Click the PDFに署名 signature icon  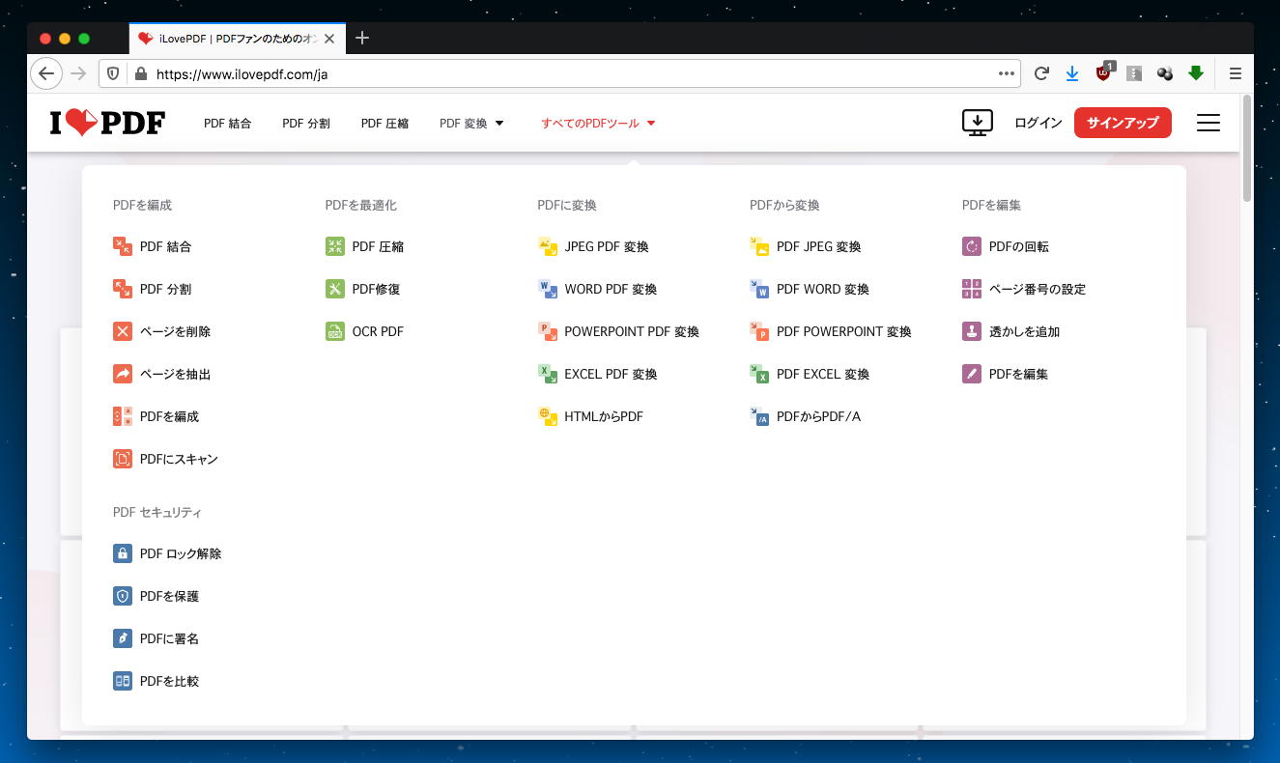tap(123, 638)
